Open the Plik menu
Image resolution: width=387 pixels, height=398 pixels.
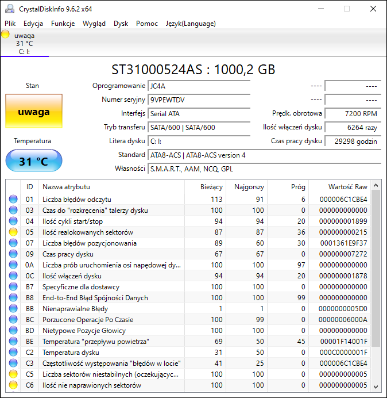(x=10, y=24)
